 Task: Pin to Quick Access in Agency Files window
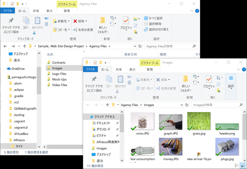click(11, 25)
